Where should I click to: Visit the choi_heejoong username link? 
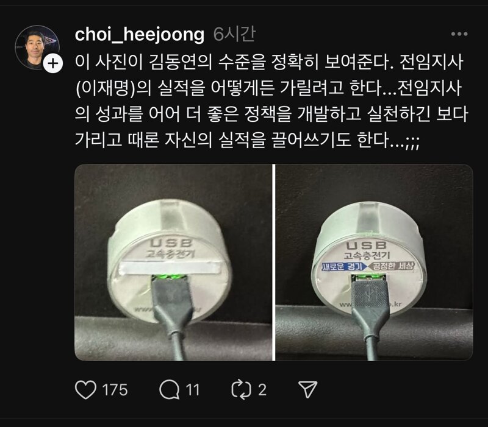140,34
